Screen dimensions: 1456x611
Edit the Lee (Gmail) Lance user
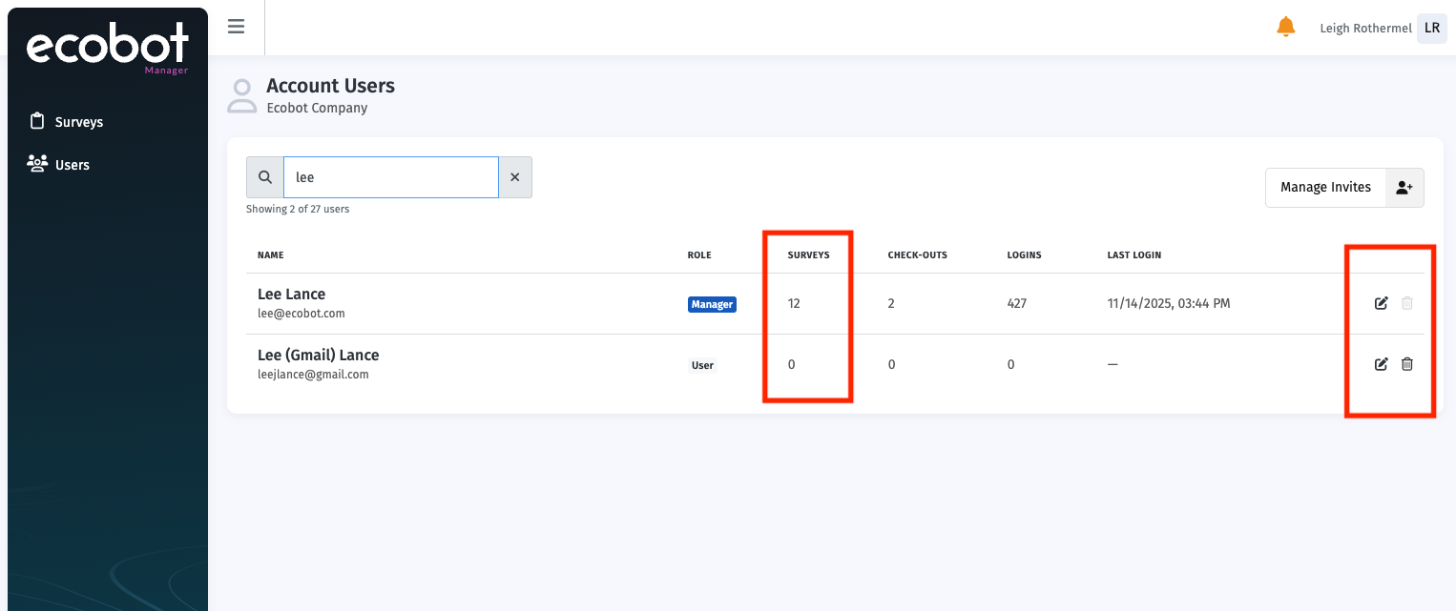click(x=1381, y=364)
